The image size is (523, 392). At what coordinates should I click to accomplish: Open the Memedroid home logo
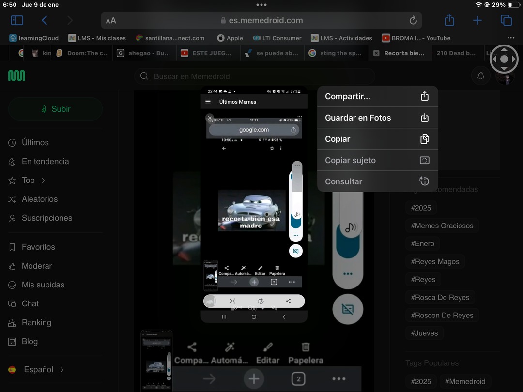coord(16,75)
